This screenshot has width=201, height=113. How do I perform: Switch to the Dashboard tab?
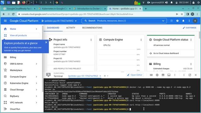pos(53,28)
